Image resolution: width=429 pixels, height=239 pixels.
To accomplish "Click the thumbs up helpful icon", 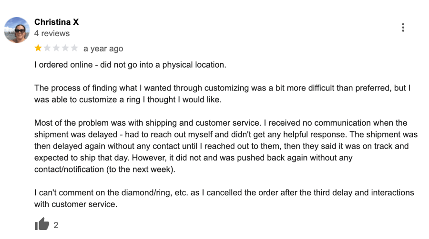I will pos(42,224).
